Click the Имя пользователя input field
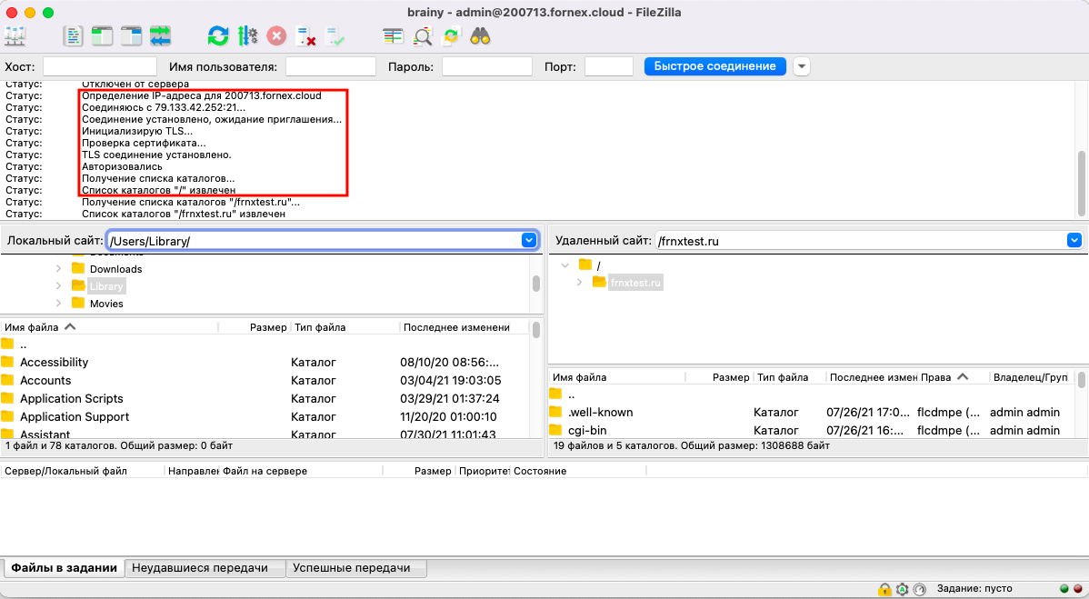1089x599 pixels. (331, 66)
